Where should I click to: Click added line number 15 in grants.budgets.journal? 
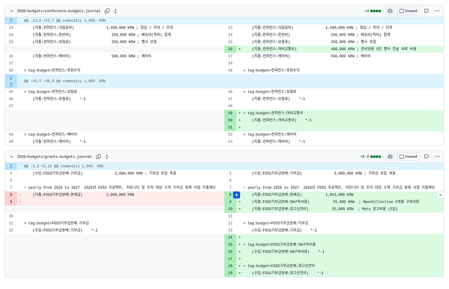(230, 244)
